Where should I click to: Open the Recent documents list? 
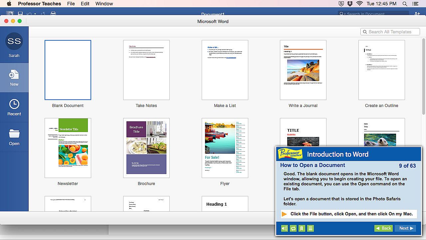(14, 104)
